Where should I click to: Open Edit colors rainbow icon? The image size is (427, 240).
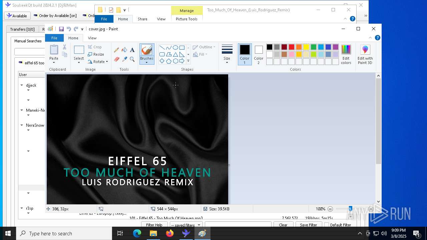click(x=346, y=50)
